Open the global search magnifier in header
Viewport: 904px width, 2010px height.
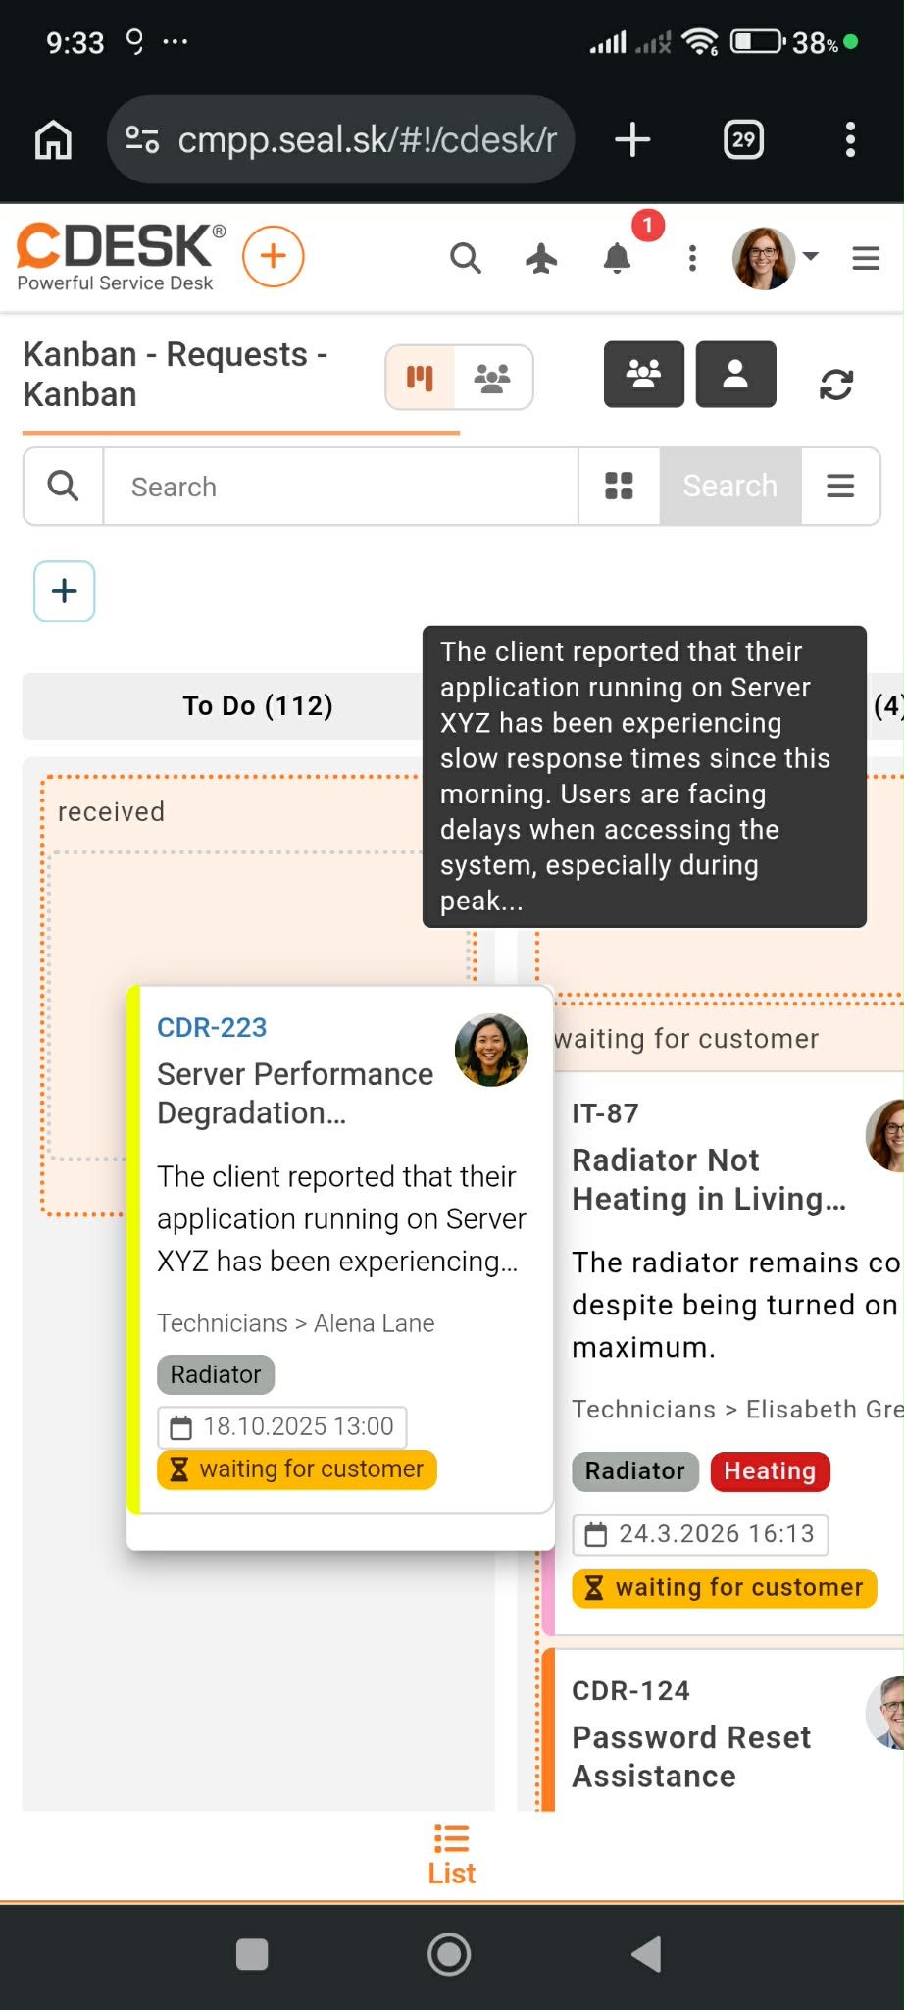pyautogui.click(x=466, y=258)
